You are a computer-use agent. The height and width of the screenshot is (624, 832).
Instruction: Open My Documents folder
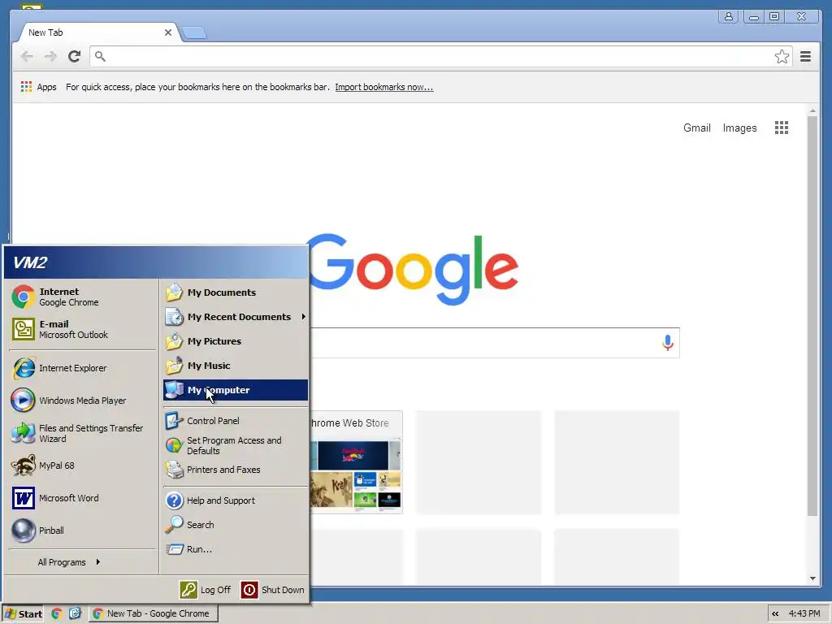[x=235, y=292]
